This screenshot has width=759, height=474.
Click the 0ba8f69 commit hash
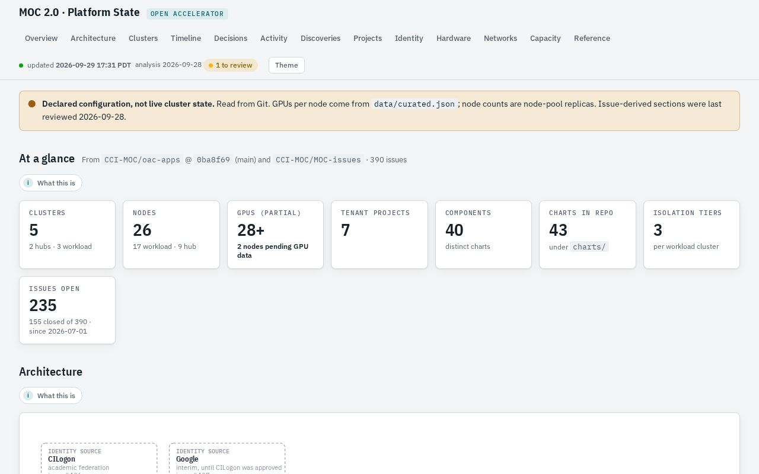click(213, 159)
